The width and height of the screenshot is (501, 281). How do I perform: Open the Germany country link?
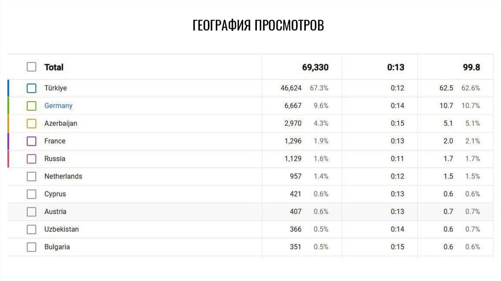click(58, 106)
